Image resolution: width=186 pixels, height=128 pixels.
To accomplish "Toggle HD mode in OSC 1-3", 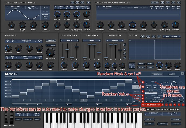I will tap(44, 7).
